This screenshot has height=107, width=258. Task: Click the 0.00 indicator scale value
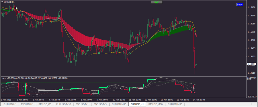point(249,79)
